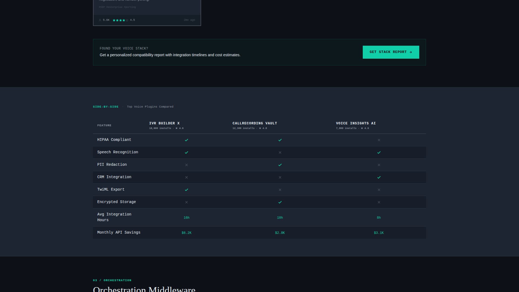
Task: Click the Feature column header
Action: pyautogui.click(x=104, y=125)
